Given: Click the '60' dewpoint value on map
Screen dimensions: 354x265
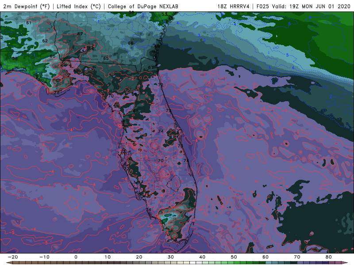Looking at the screenshot, I should pos(52,56).
